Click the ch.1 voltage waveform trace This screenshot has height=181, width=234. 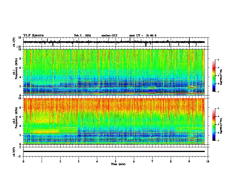[x=114, y=42]
